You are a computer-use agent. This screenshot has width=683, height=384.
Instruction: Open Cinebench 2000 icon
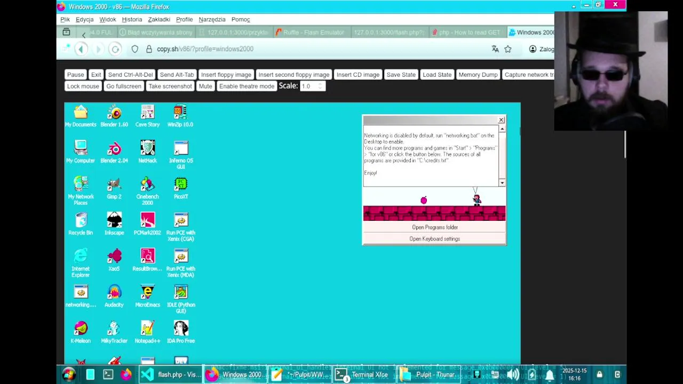[x=147, y=191]
